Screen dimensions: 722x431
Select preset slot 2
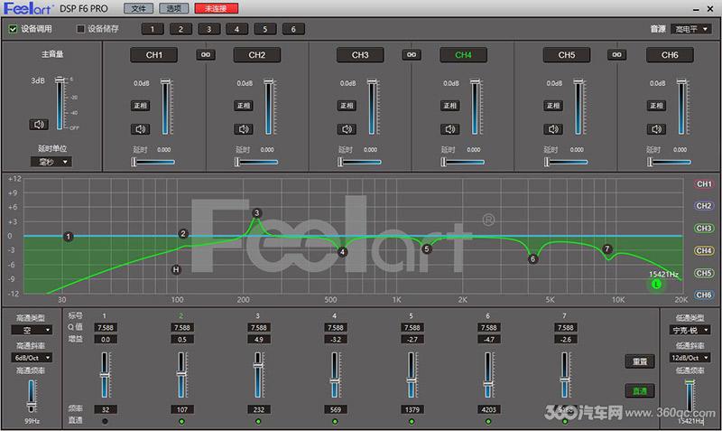180,29
